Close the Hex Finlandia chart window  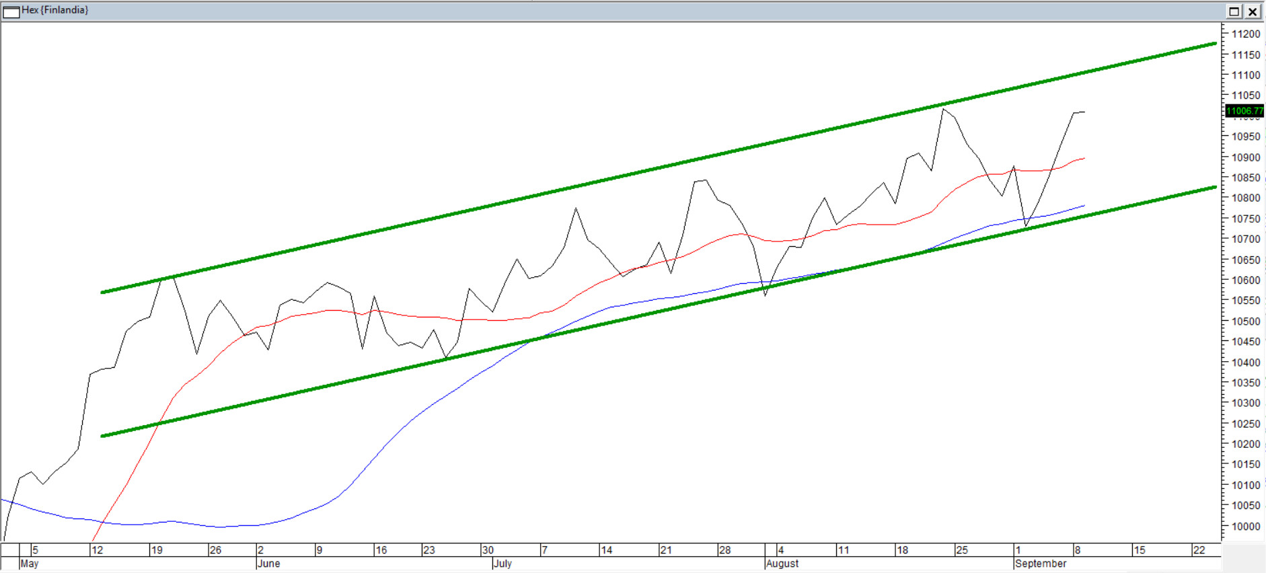1253,11
